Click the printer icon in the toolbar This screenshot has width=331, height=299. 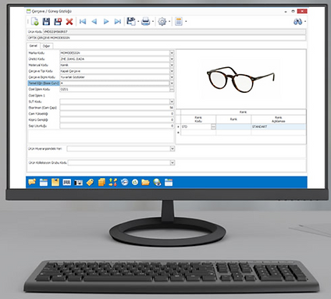(146, 21)
